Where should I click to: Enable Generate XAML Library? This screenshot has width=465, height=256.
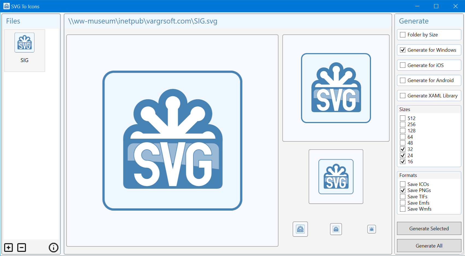pos(403,96)
